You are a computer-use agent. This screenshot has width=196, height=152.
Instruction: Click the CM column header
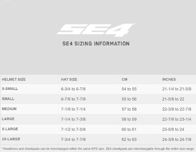(125, 79)
